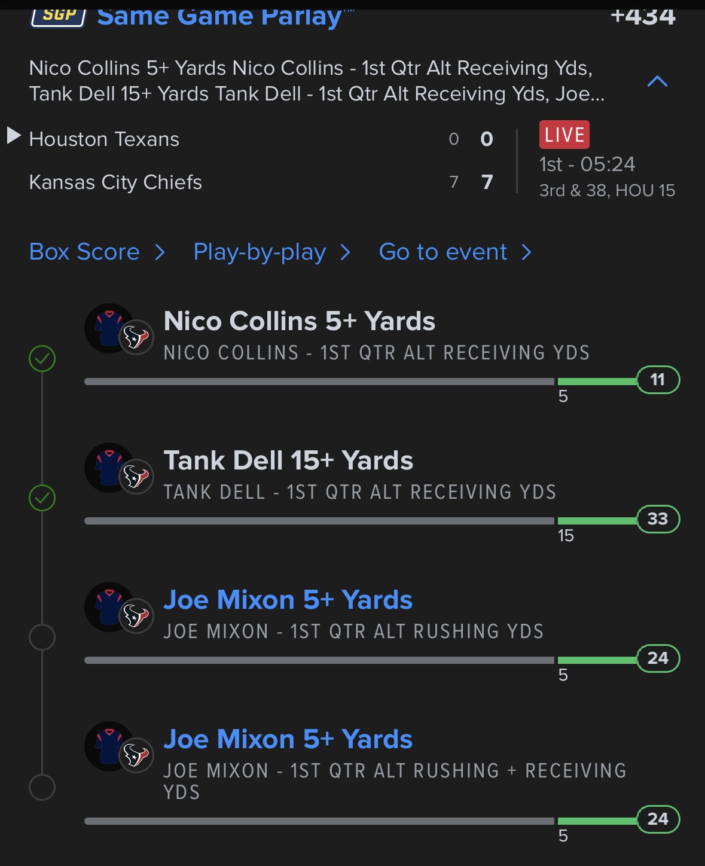
Task: Click Joe Mixon rushing + receiving jersey icon
Action: 110,746
